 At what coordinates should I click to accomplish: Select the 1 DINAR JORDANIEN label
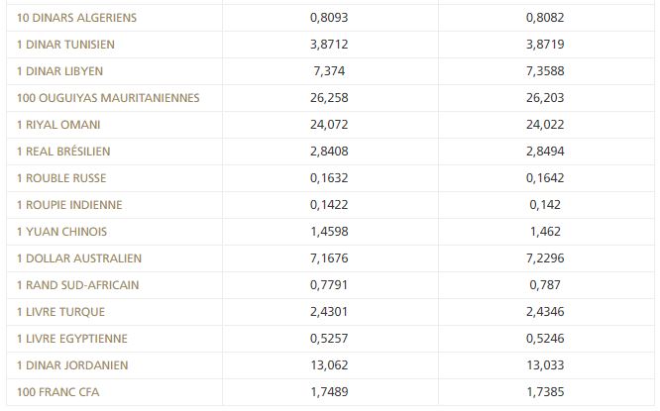[71, 365]
